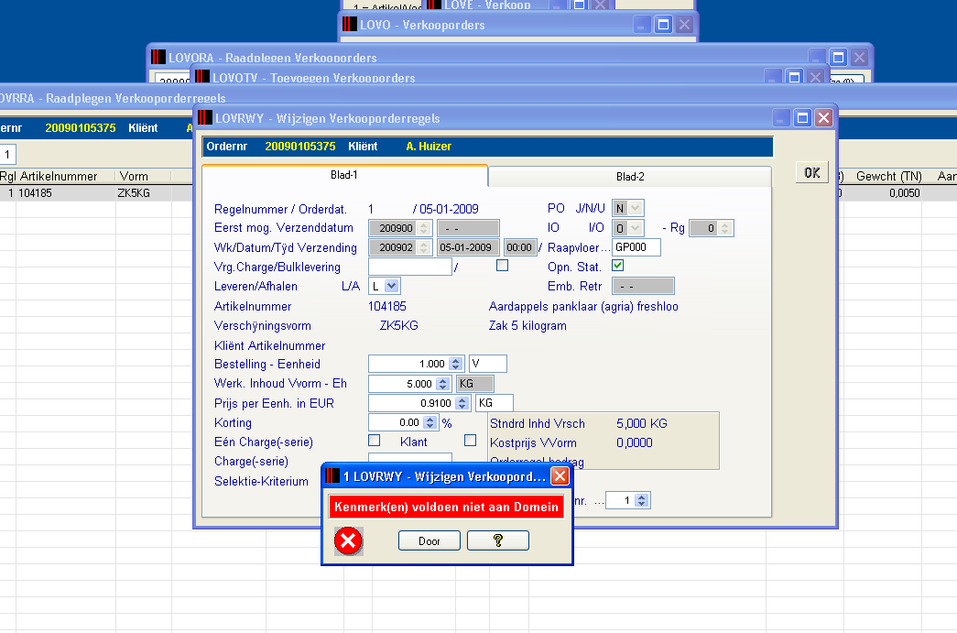Toggle the Vrg.Charge/Bulklevering checkbox
The width and height of the screenshot is (957, 633).
pyautogui.click(x=502, y=266)
